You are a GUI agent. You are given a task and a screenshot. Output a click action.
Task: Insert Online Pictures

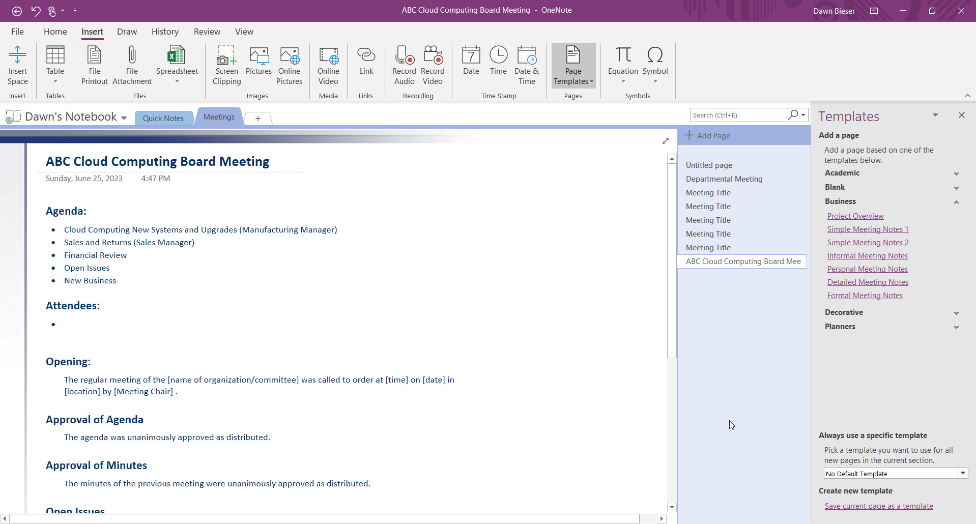[x=289, y=66]
